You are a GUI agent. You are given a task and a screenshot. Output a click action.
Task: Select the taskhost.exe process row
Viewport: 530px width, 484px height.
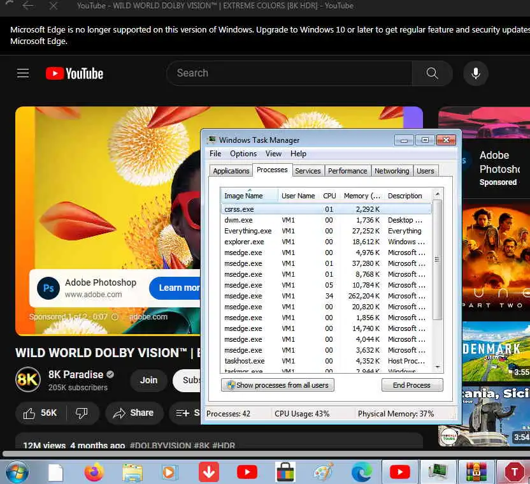point(326,361)
